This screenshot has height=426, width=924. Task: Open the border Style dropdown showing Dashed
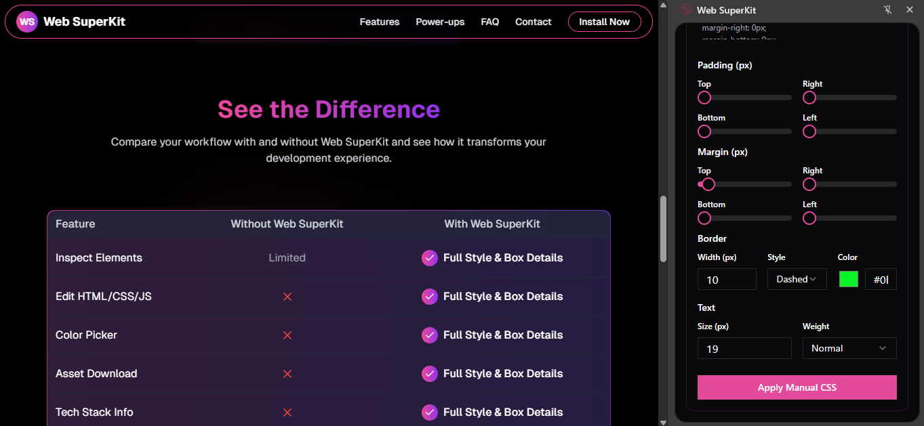click(x=797, y=278)
